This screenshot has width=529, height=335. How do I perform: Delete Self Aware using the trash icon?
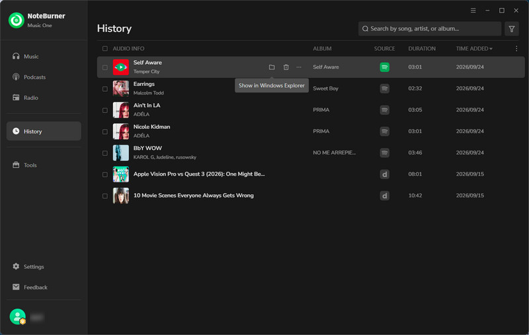click(x=286, y=67)
